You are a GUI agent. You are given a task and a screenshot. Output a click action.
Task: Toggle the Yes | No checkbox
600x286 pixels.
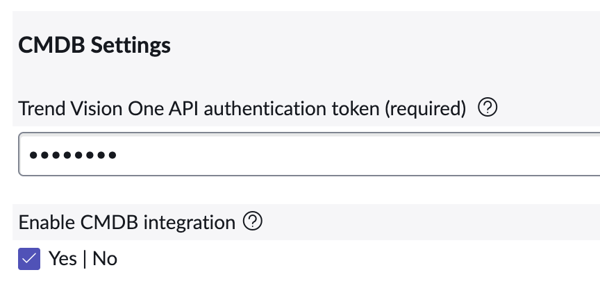(29, 259)
